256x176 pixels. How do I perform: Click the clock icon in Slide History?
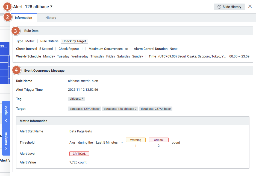[219, 7]
